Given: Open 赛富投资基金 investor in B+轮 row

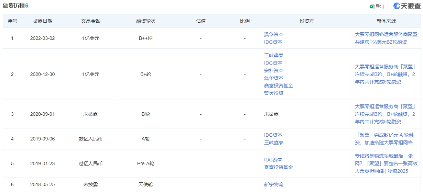Looking at the screenshot, I should [x=279, y=86].
